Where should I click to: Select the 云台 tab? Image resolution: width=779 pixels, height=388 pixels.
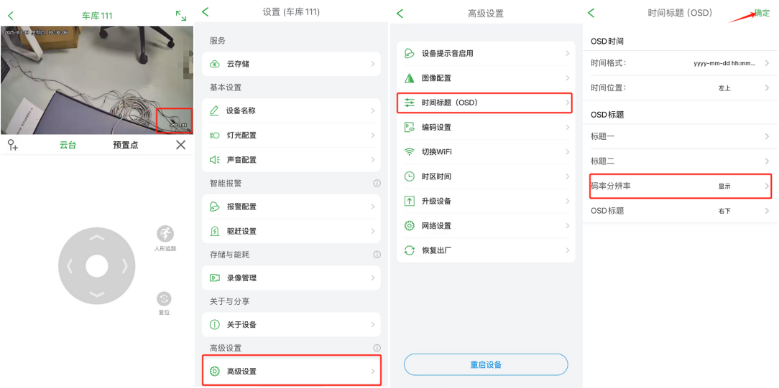(68, 145)
